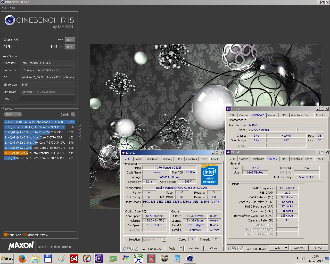Open the red AIDA64 taskbar icon
The height and width of the screenshot is (264, 330).
tap(74, 258)
